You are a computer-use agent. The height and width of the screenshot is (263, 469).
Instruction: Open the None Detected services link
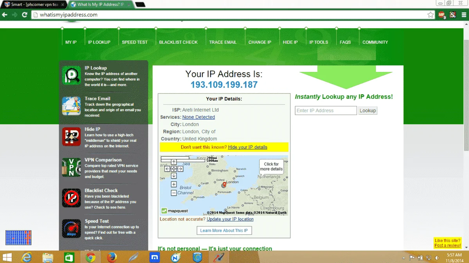198,117
